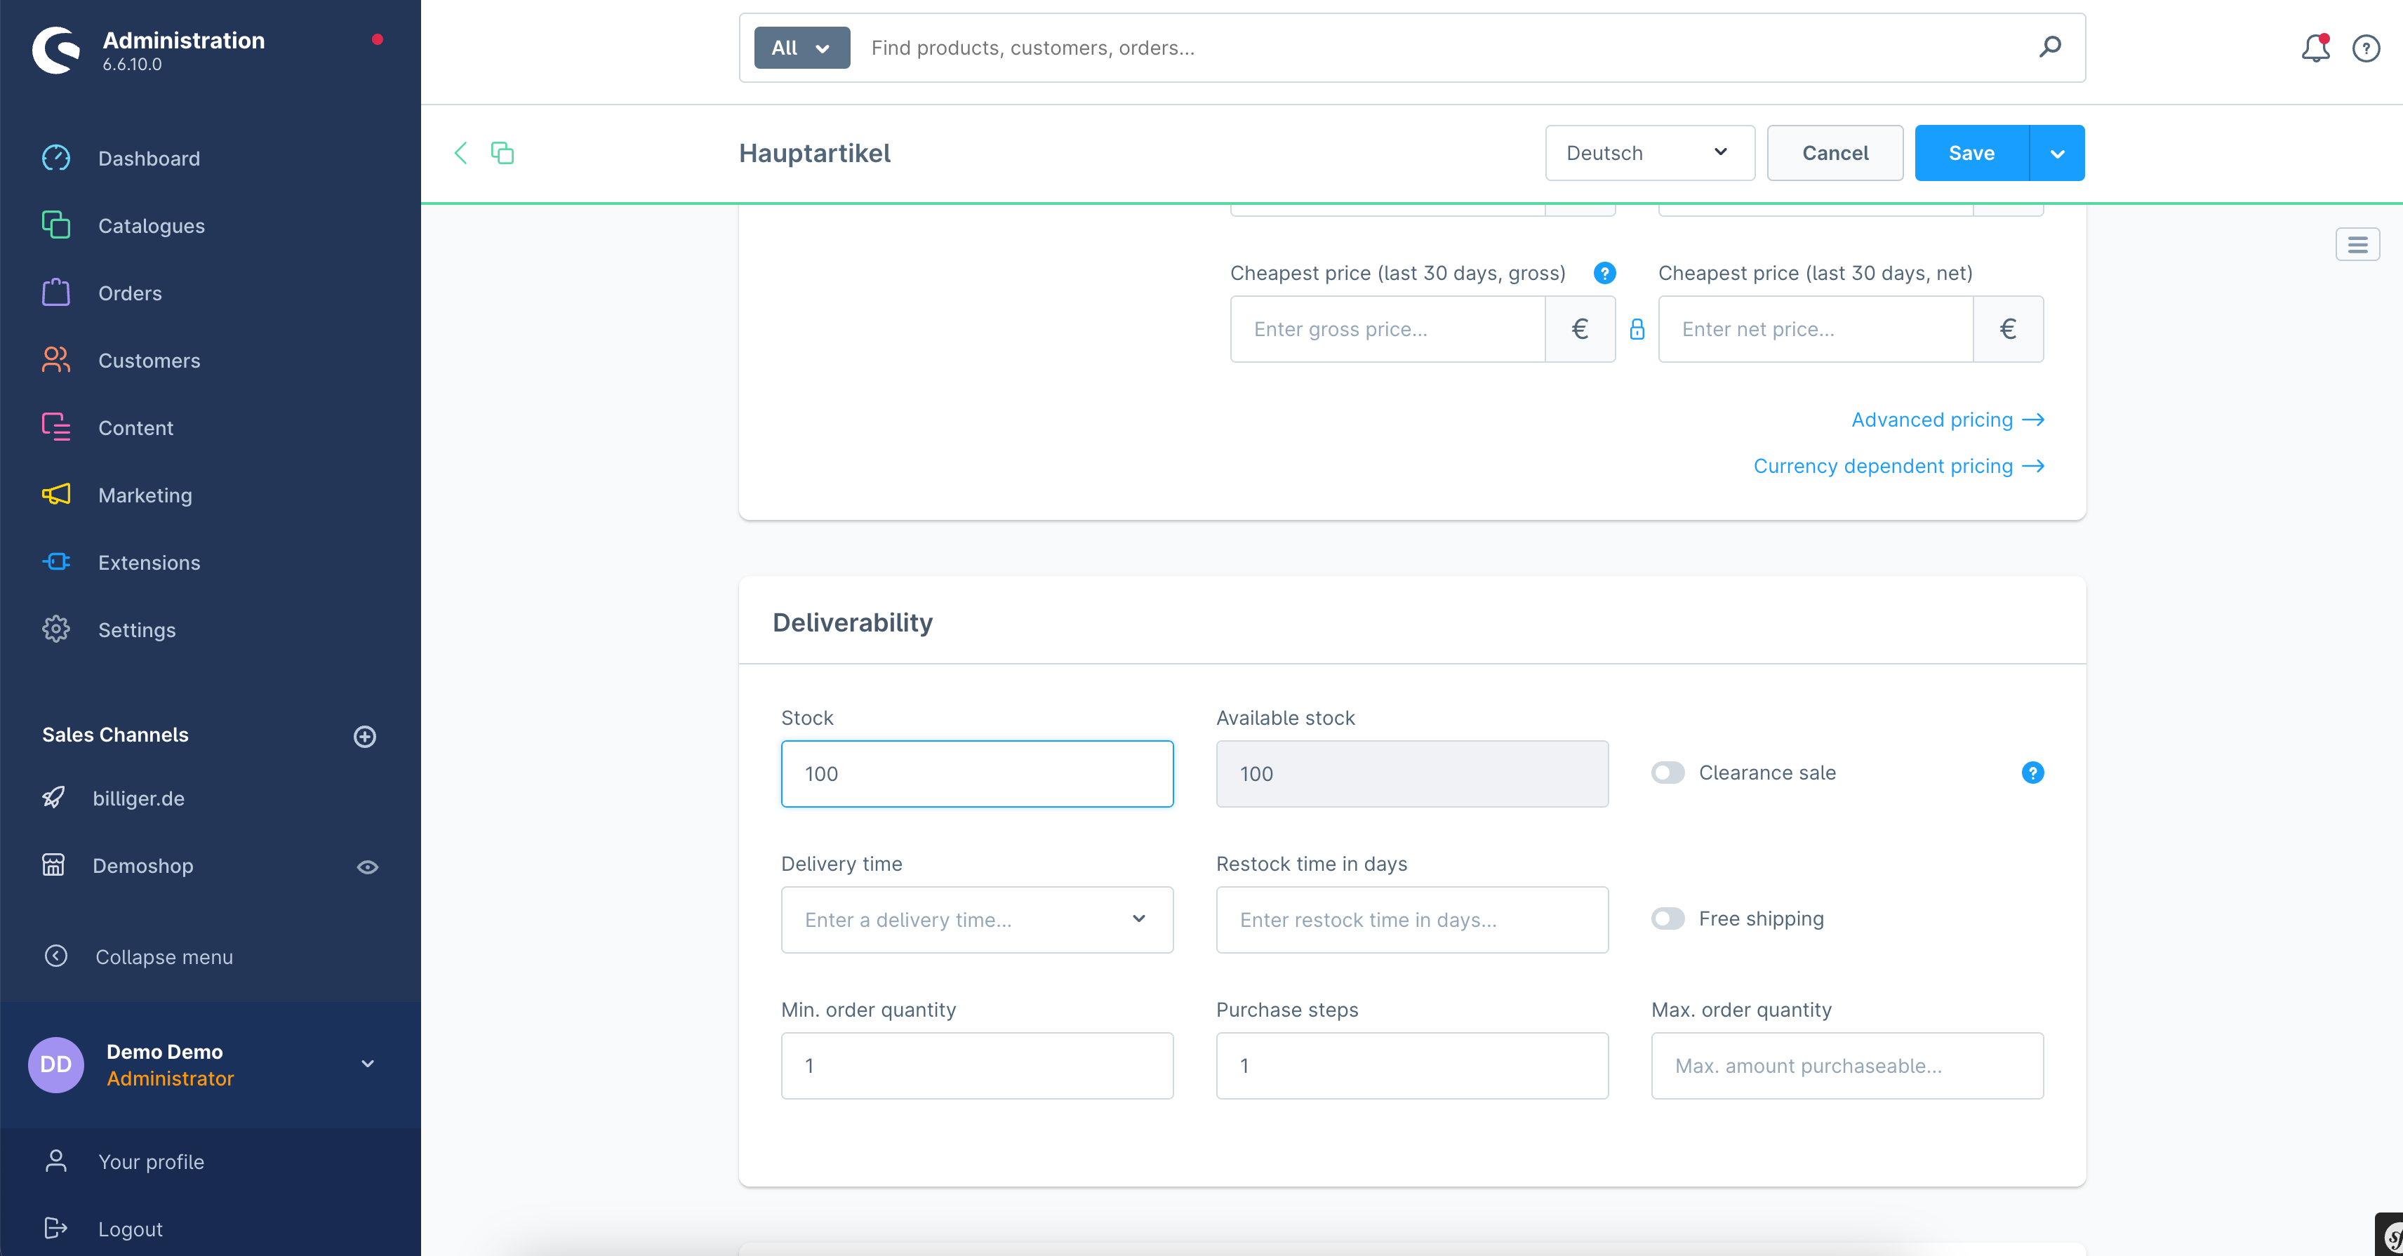Click the Available stock field
The height and width of the screenshot is (1256, 2403).
coord(1412,774)
